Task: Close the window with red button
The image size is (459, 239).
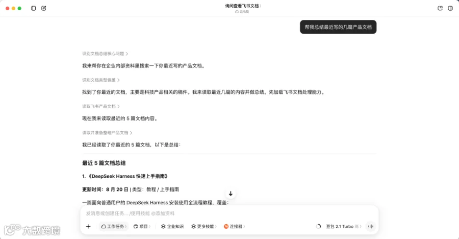Action: pos(7,8)
